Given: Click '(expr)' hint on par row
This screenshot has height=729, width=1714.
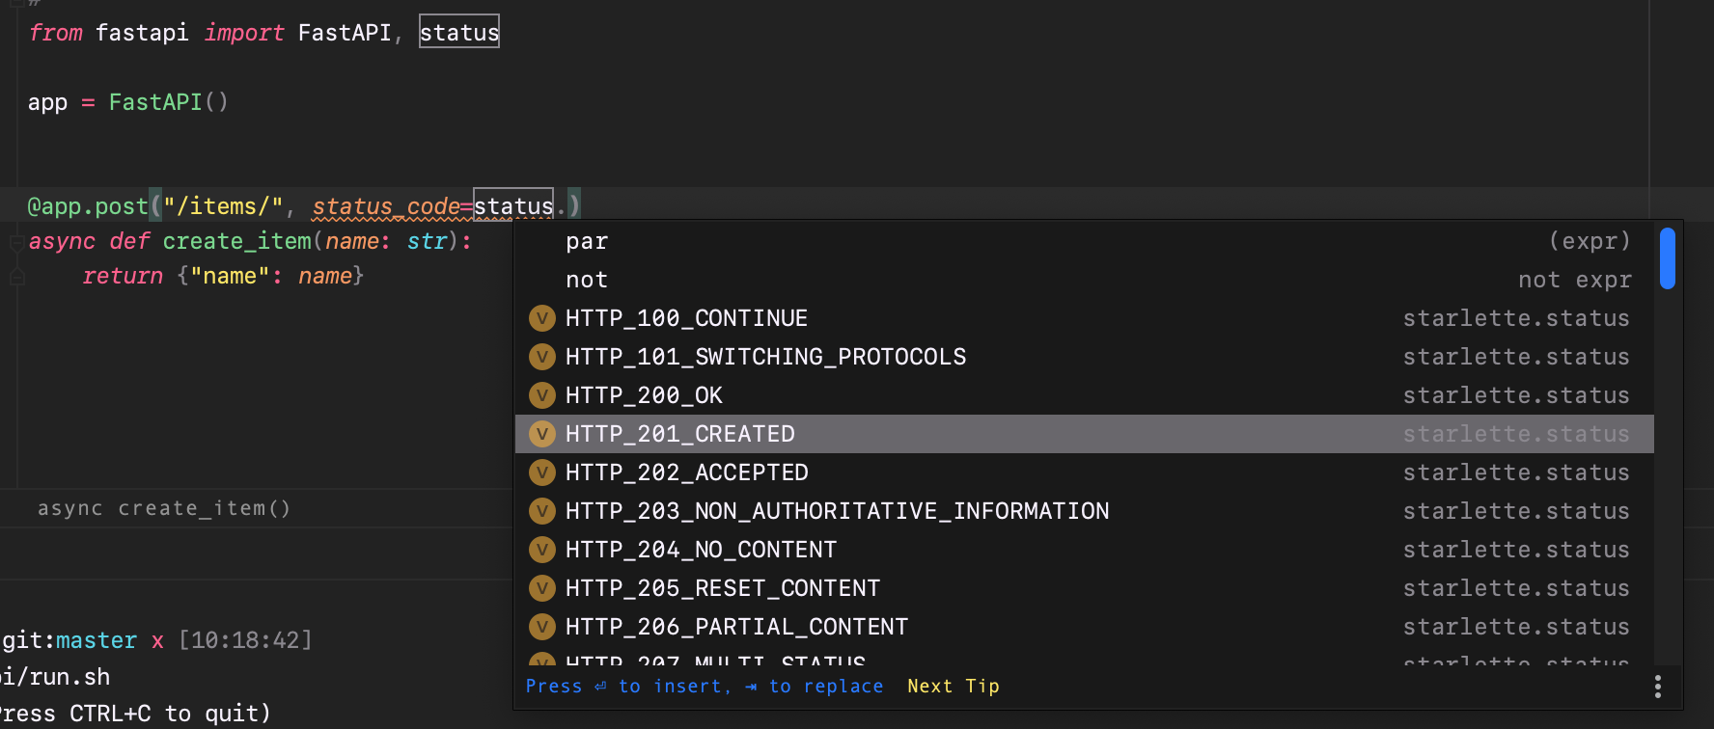Looking at the screenshot, I should (1590, 241).
